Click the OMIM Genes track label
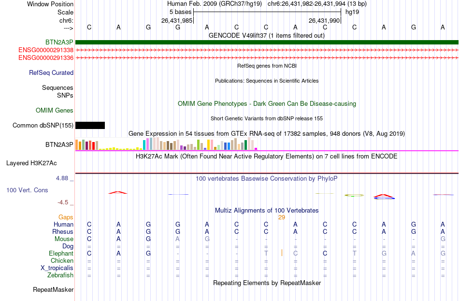Viewport: 459px width, 301px height. coord(55,110)
